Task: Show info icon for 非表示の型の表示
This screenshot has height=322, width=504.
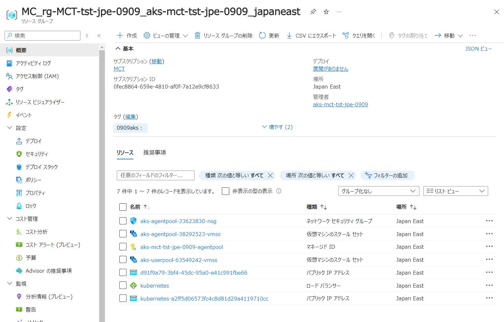Action: point(279,191)
